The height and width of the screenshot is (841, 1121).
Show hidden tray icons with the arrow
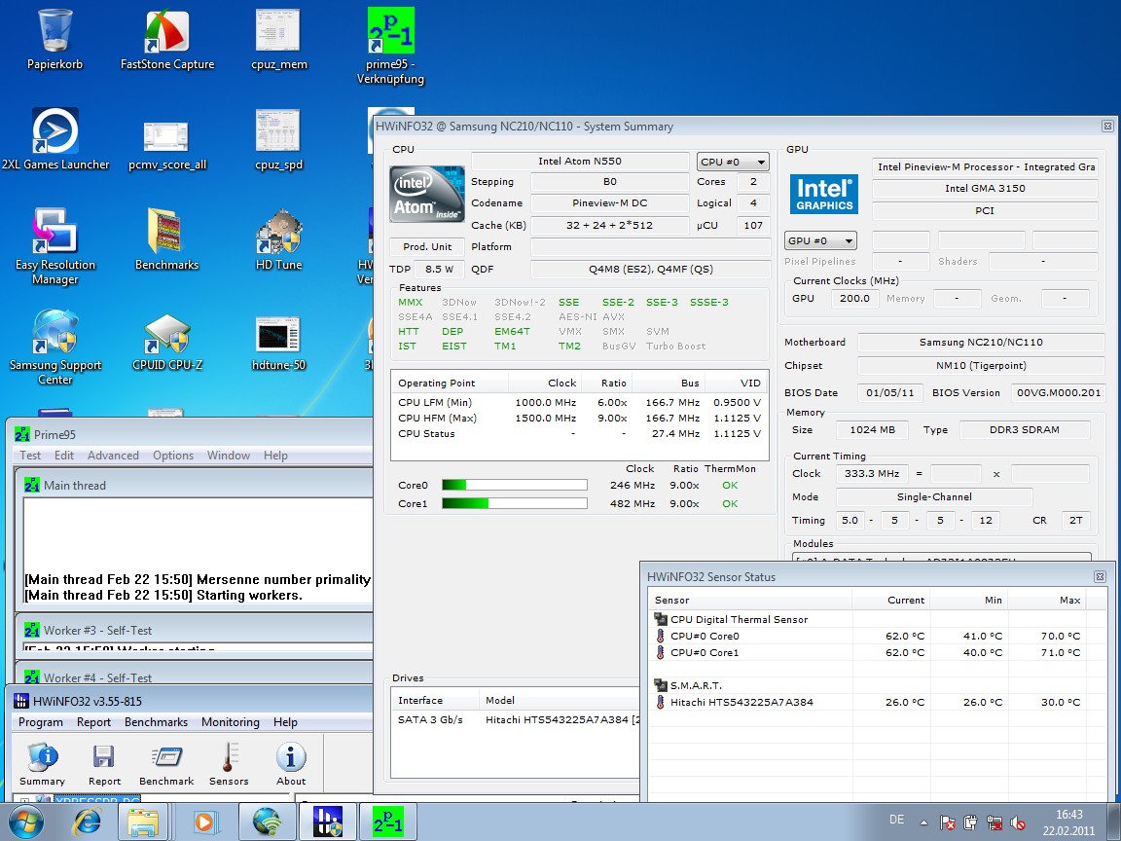coord(923,823)
